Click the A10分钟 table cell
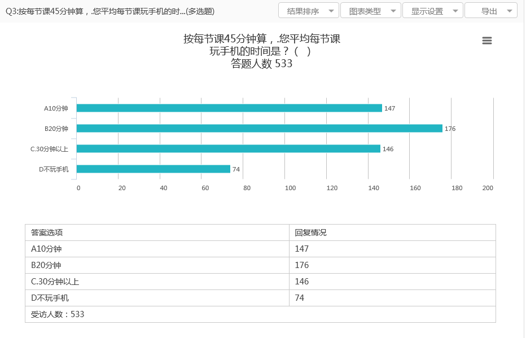 tap(157, 249)
